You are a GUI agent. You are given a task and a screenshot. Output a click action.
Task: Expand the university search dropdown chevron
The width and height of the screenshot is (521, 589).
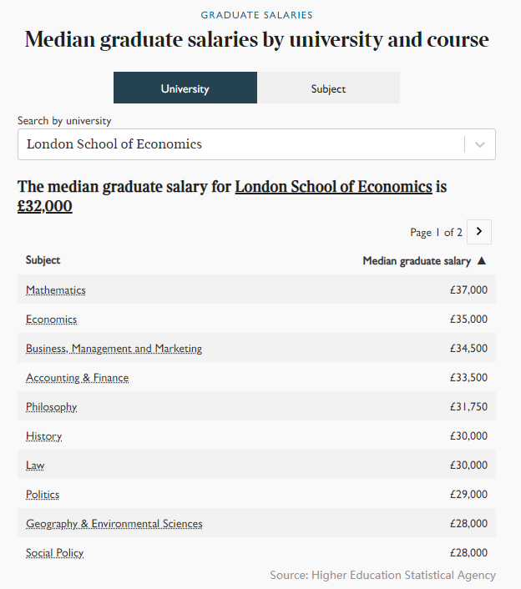coord(480,144)
